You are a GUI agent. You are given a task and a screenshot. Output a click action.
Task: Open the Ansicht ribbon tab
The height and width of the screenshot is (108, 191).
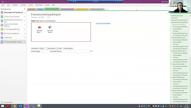pos(47,5)
